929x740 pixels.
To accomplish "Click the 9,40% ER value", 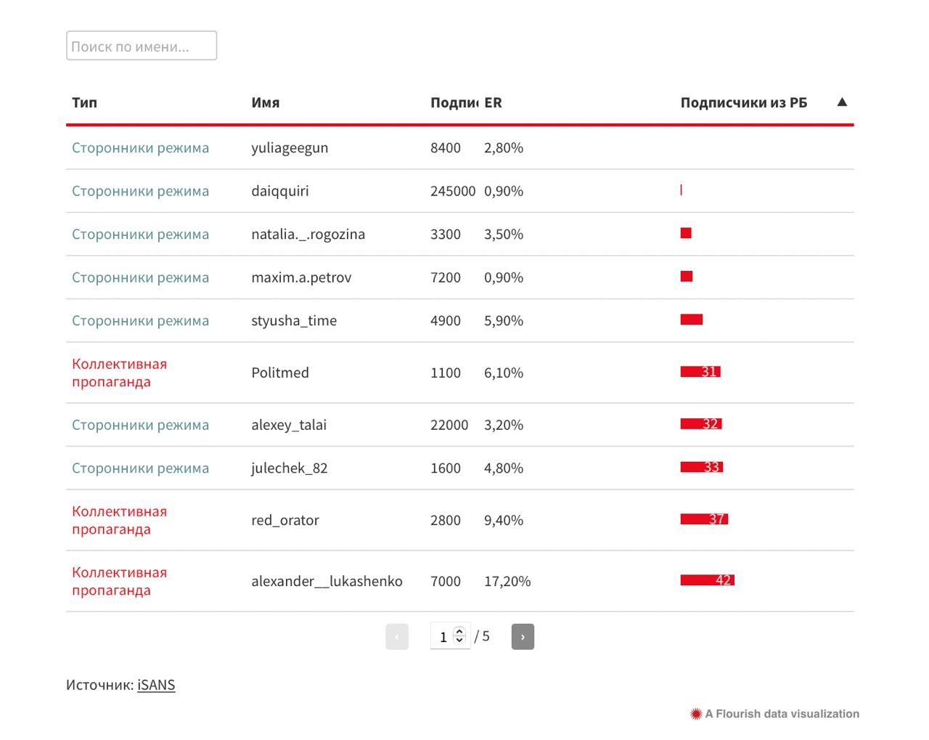I will 504,520.
